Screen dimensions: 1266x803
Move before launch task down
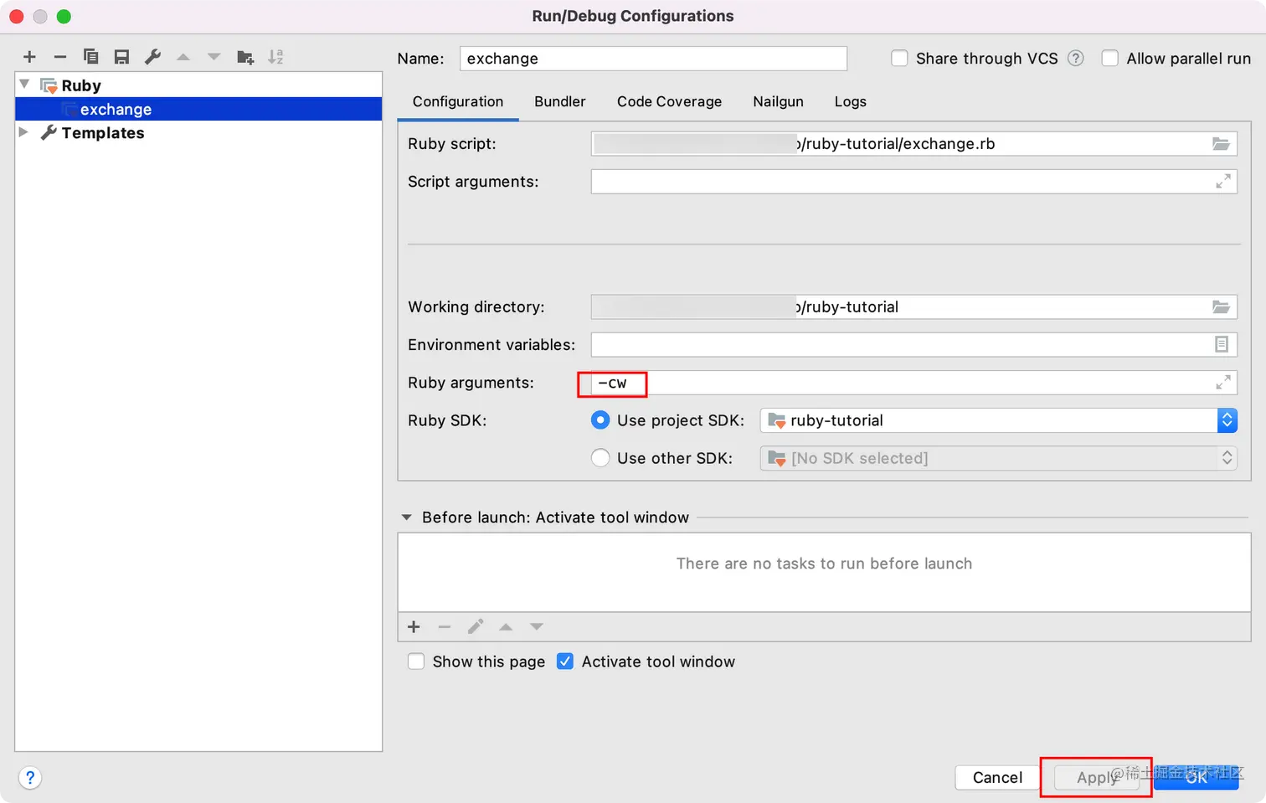(x=537, y=626)
